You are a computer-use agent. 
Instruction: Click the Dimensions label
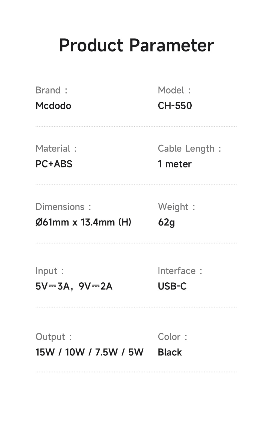[60, 207]
